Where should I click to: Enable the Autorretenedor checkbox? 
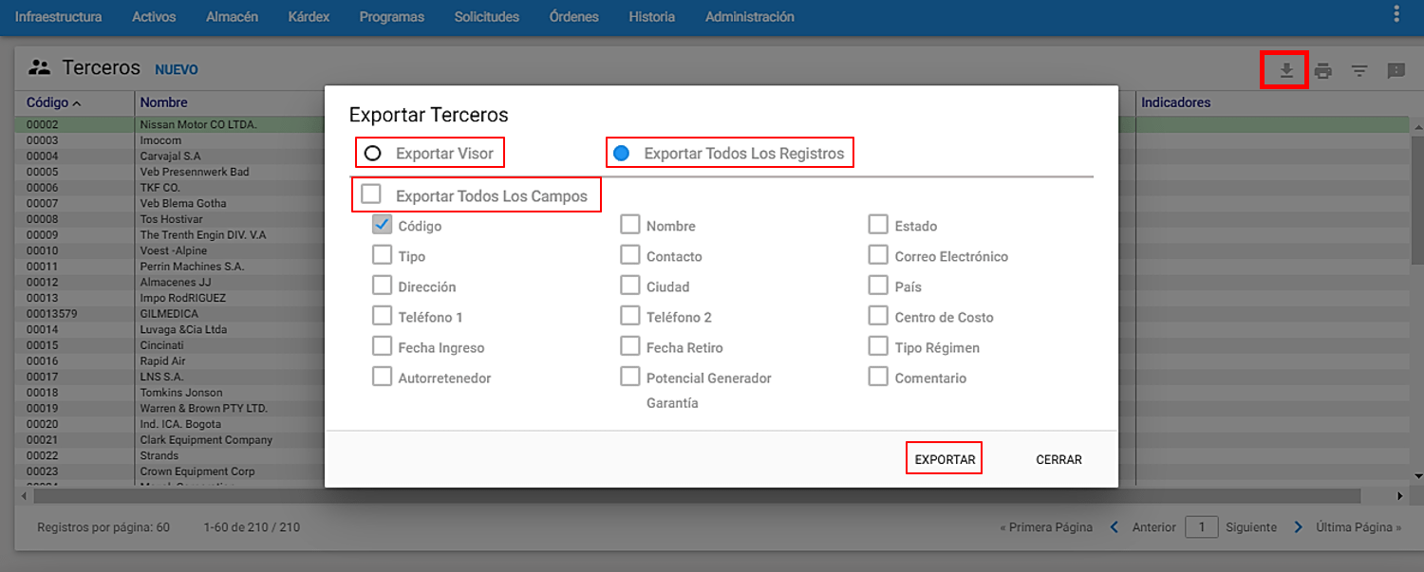(x=382, y=377)
